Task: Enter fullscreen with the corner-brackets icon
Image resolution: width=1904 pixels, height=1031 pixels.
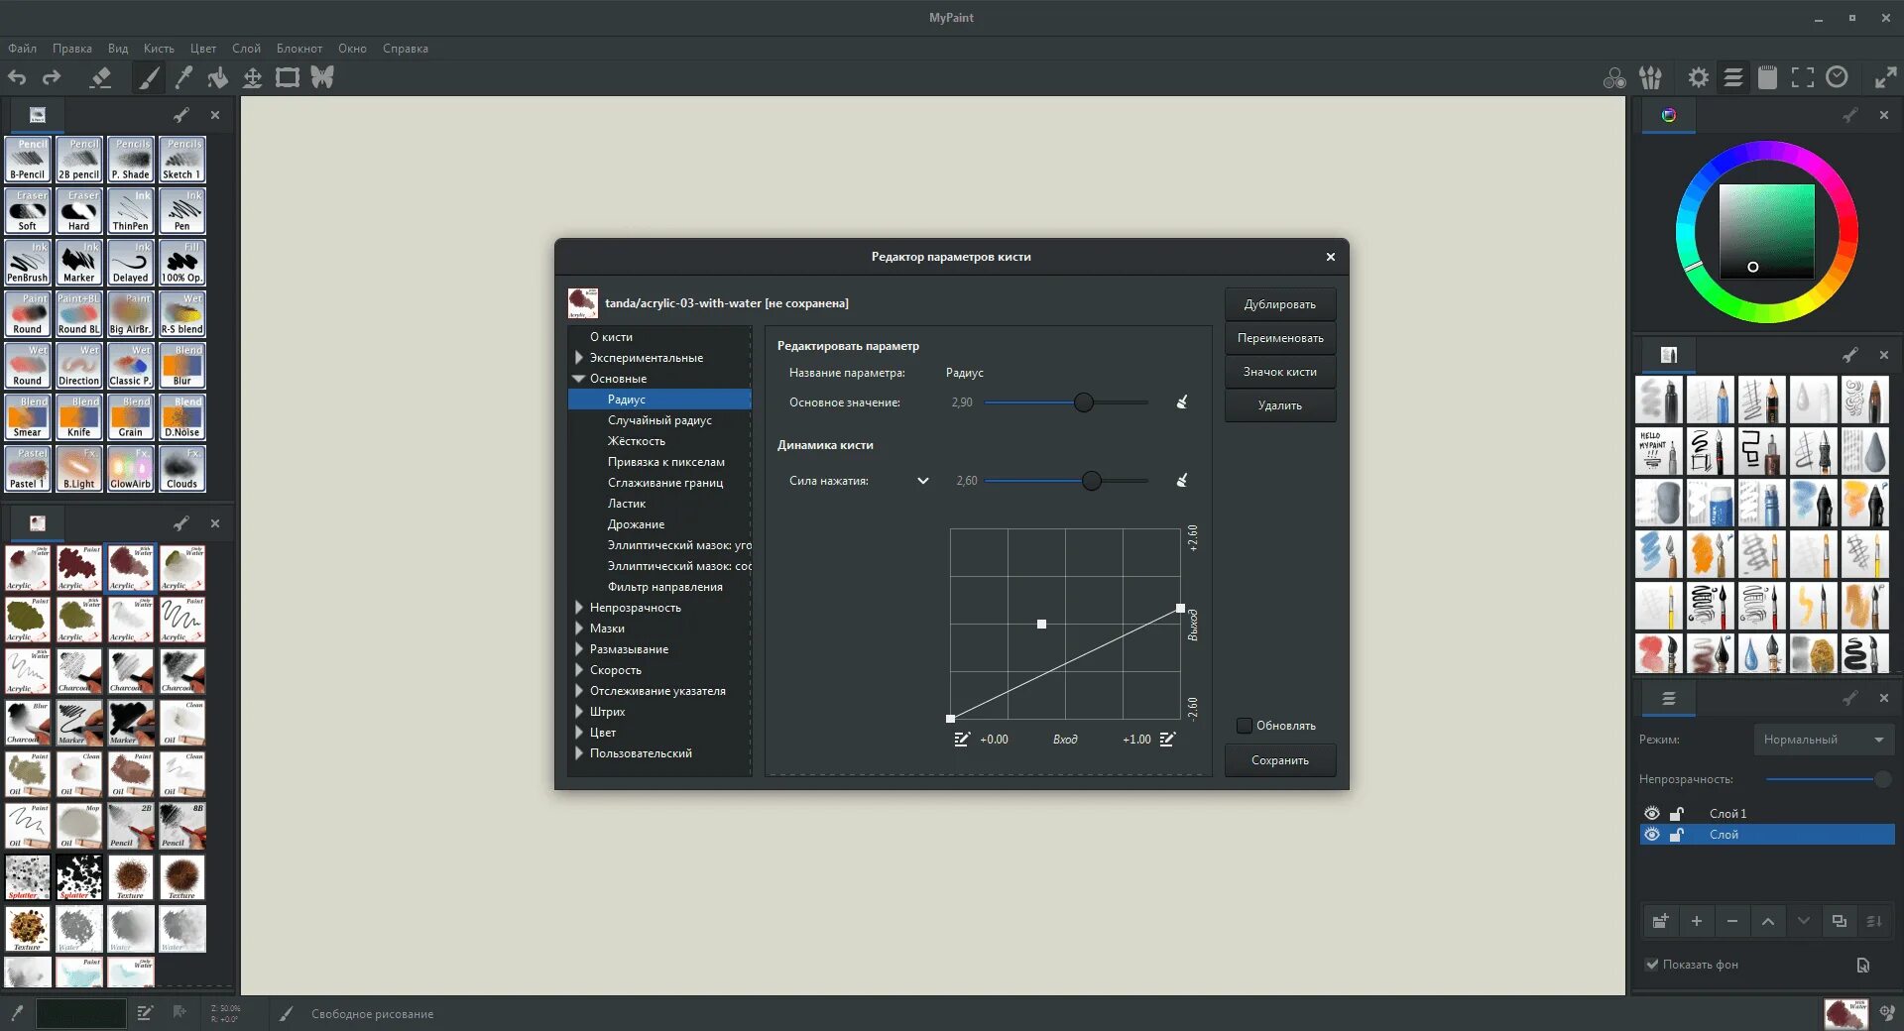Action: [1803, 77]
